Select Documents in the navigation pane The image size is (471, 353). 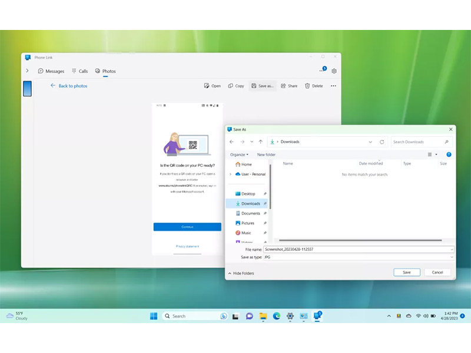click(248, 213)
